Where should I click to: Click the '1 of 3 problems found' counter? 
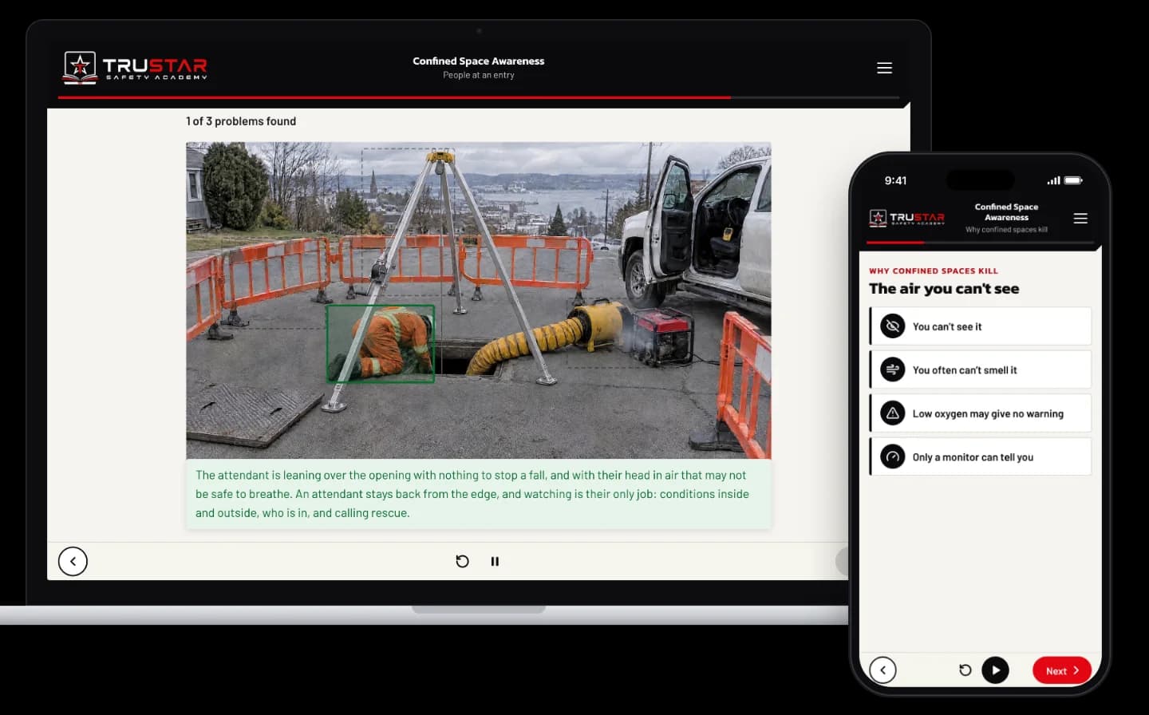pos(241,121)
